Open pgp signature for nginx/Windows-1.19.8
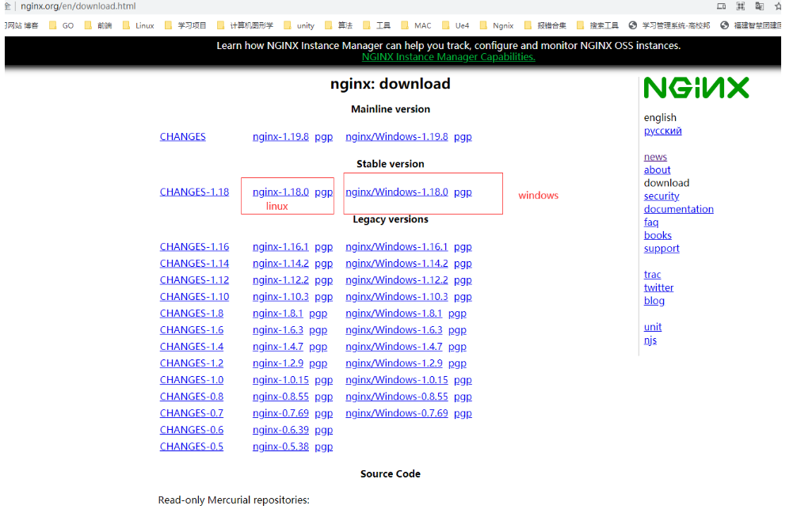 point(463,137)
